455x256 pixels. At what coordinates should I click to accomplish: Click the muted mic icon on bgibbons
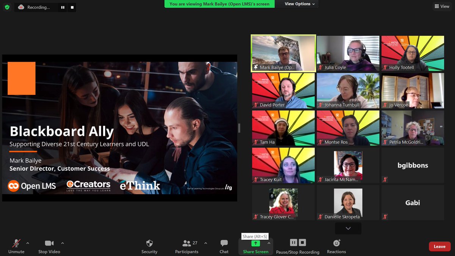(x=385, y=180)
